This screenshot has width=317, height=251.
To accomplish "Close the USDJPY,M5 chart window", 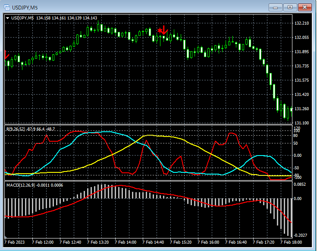I will coord(305,7).
